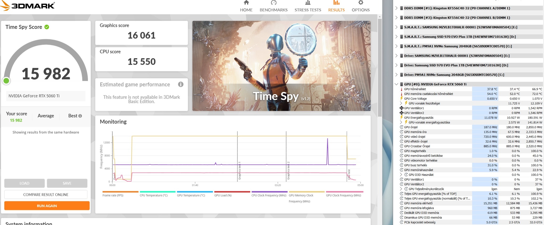544x225 pixels.
Task: Select GPU memóriahasználat row
Action: point(471,170)
